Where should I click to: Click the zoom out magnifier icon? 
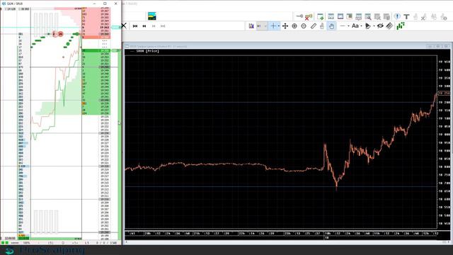(304, 26)
